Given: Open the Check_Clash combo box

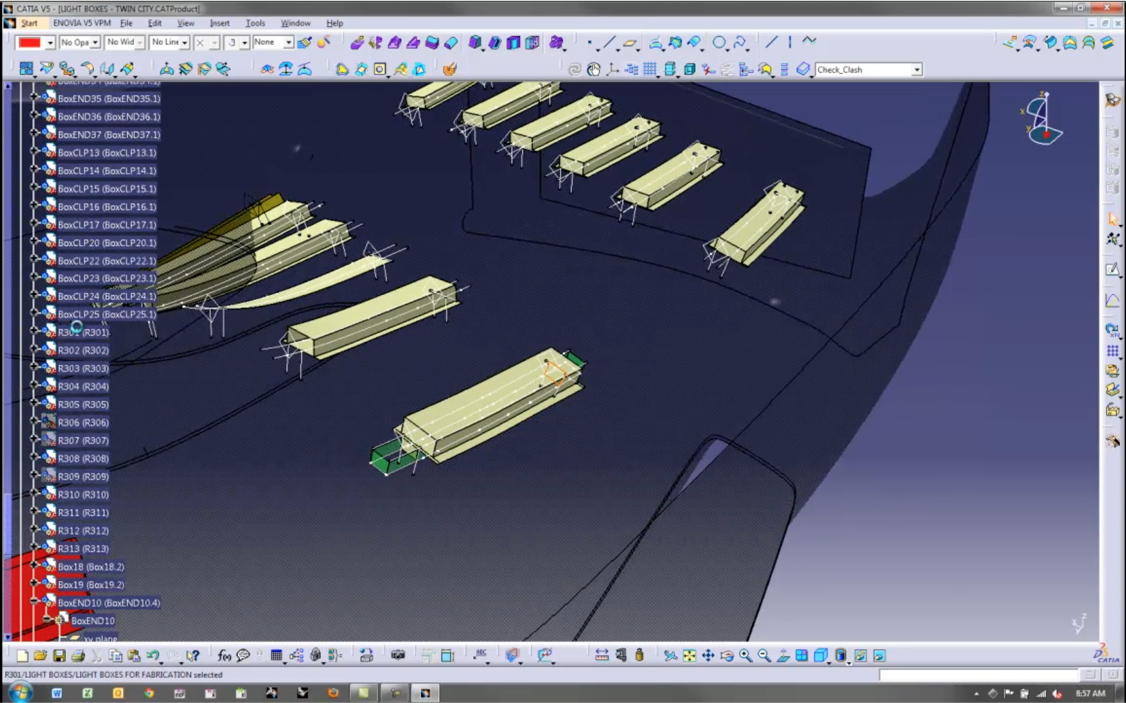Looking at the screenshot, I should [x=868, y=70].
